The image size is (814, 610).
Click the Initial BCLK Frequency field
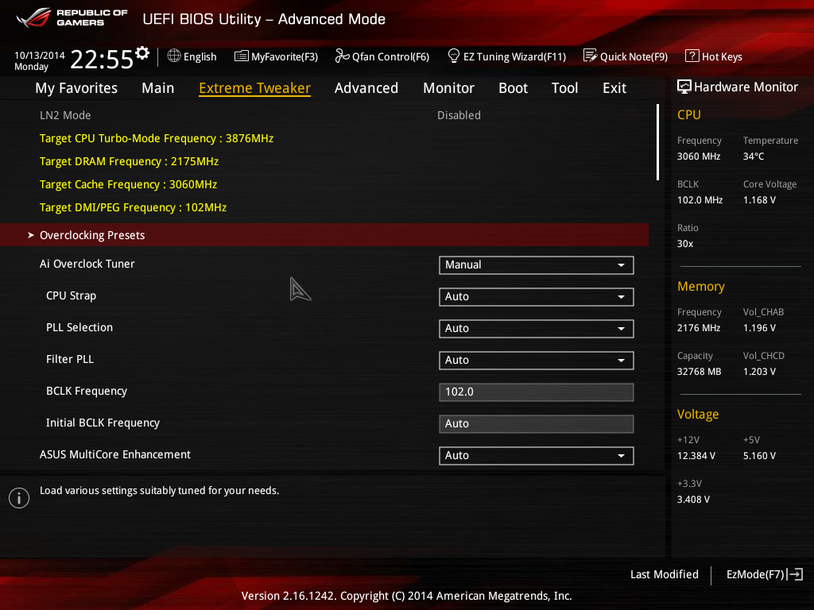point(537,424)
